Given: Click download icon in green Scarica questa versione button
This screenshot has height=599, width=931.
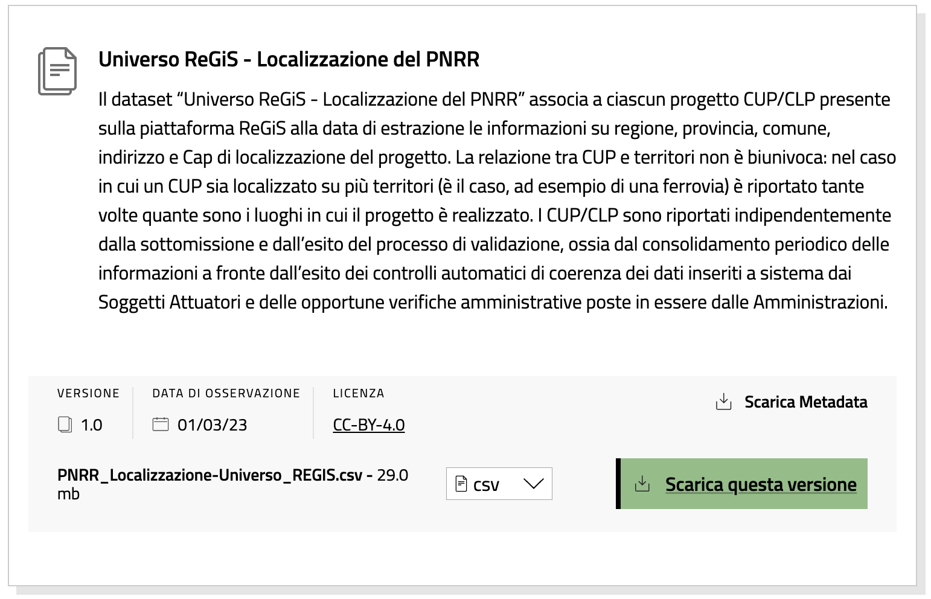Looking at the screenshot, I should point(642,484).
